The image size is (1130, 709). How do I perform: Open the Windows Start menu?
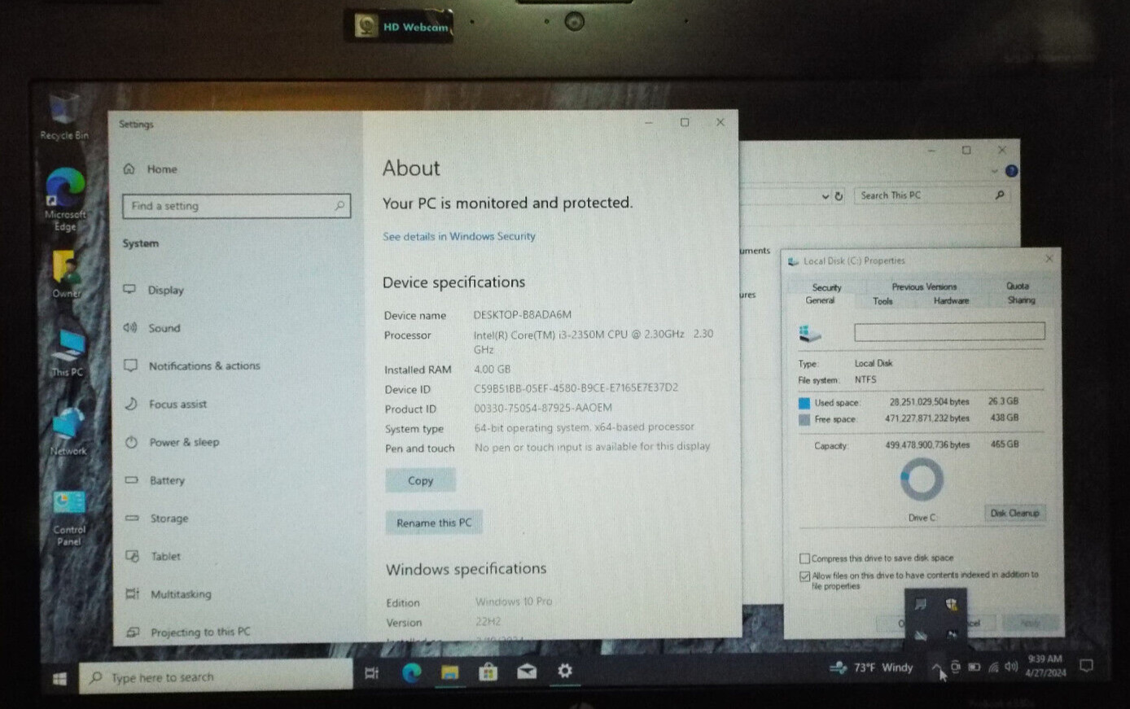click(59, 678)
